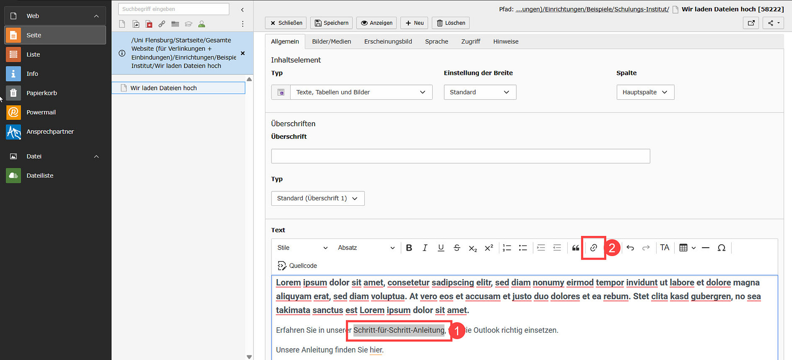This screenshot has width=792, height=360.
Task: Insert a numbered list
Action: 507,248
